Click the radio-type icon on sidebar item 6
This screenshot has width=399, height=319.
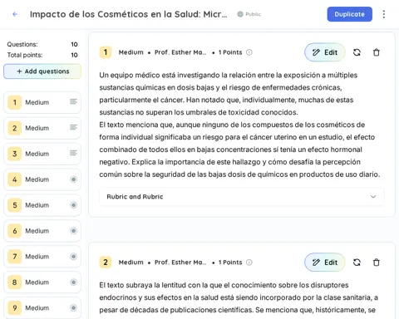pyautogui.click(x=73, y=231)
